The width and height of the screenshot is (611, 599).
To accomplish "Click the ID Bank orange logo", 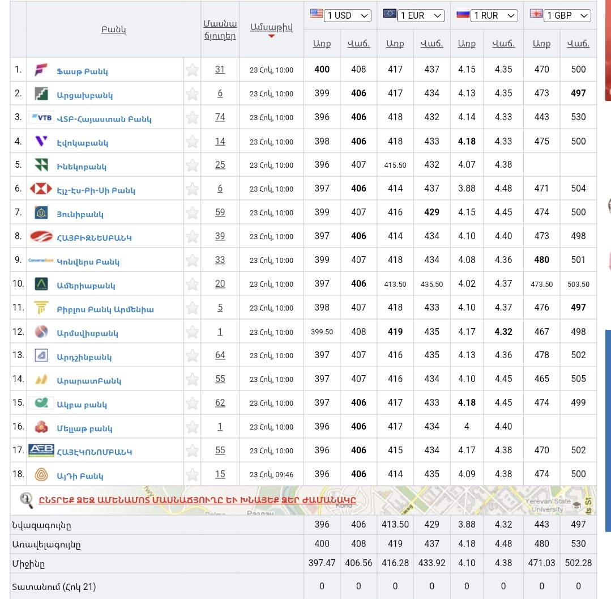I will coord(41,474).
